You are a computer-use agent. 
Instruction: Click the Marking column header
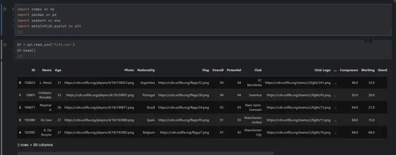pos(368,70)
